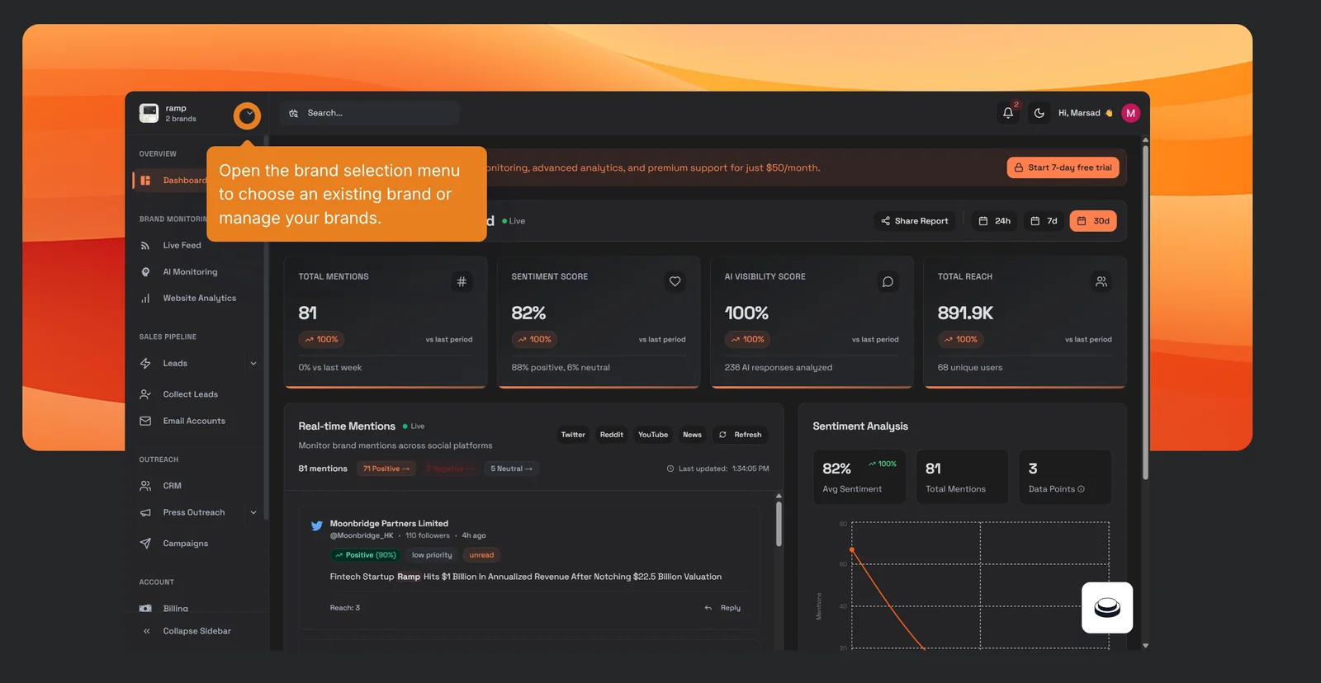Open AI Monitoring from sidebar
Image resolution: width=1321 pixels, height=683 pixels.
(x=190, y=272)
